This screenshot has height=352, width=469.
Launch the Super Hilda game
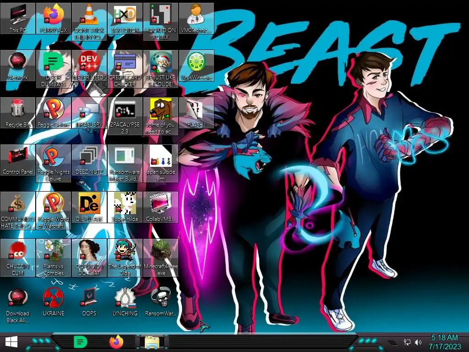pos(125,208)
